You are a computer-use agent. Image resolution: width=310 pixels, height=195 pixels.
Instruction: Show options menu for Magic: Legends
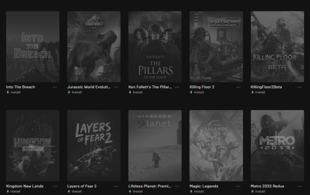point(238,186)
